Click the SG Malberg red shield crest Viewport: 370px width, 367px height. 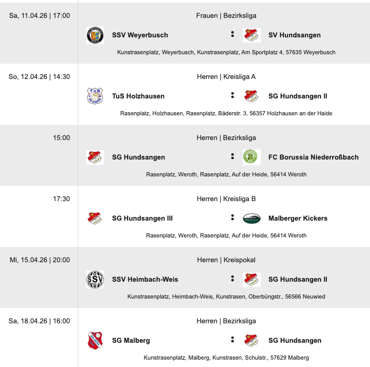(95, 341)
